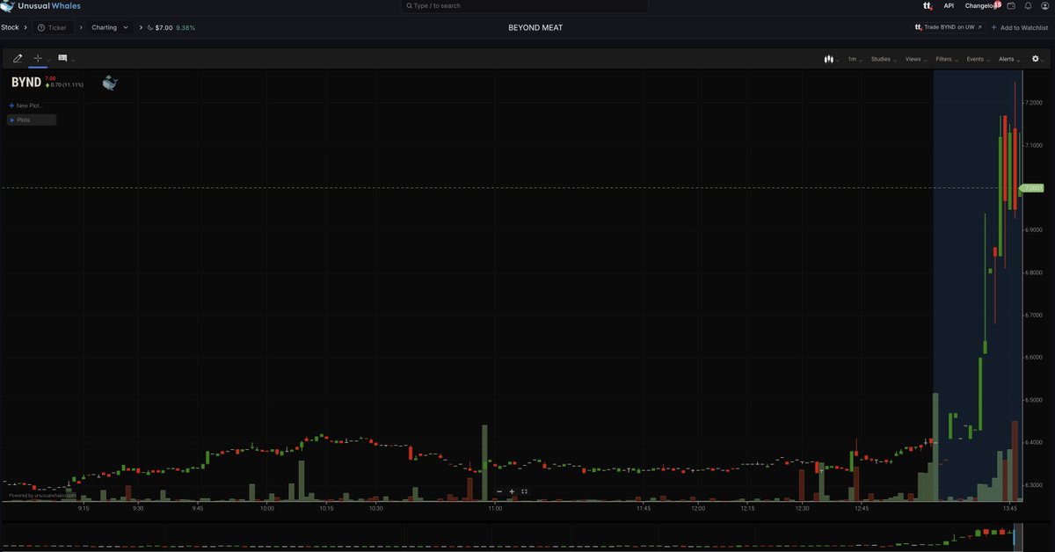The height and width of the screenshot is (552, 1055).
Task: Open the Events menu
Action: click(978, 59)
